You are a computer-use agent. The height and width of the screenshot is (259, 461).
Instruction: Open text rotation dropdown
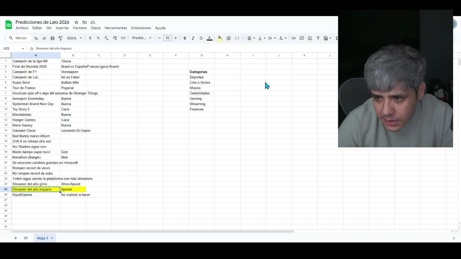(283, 38)
